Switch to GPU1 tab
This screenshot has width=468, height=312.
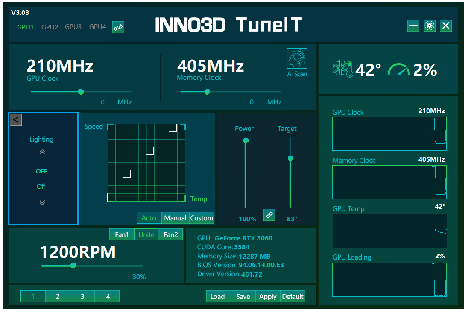[x=25, y=27]
